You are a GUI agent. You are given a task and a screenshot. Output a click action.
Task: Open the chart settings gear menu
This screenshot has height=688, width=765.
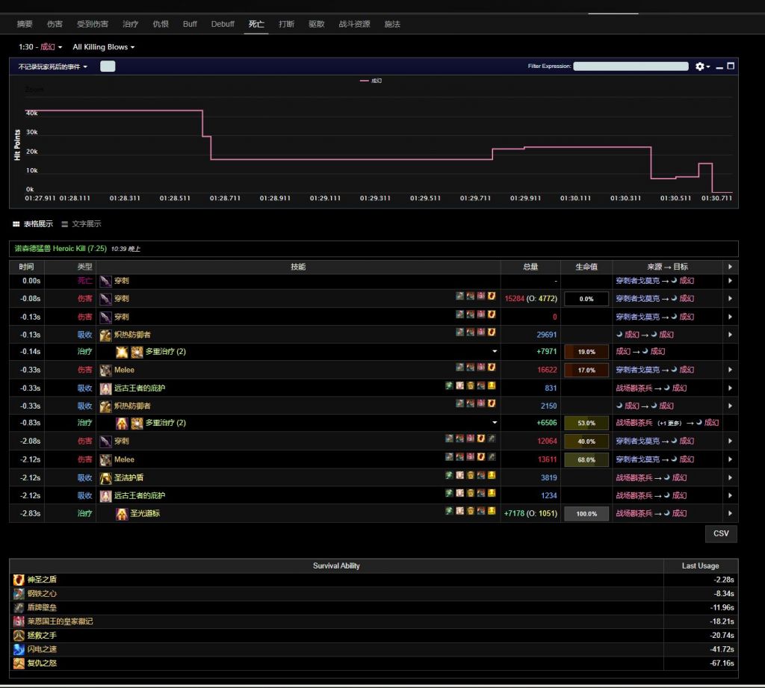pyautogui.click(x=701, y=66)
